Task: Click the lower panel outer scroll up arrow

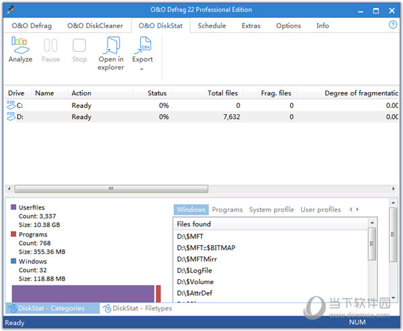Action: click(393, 203)
